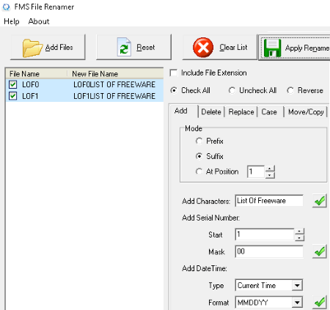Viewport: 330px width, 310px height.
Task: Click the At Position number field
Action: coord(256,171)
